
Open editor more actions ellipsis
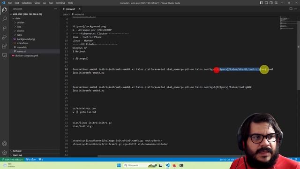point(296,9)
